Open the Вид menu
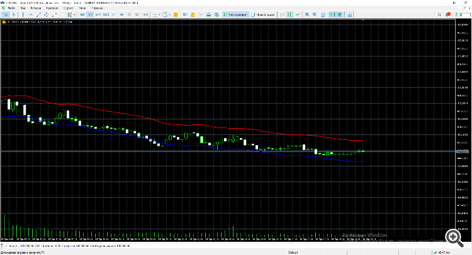 click(23, 8)
